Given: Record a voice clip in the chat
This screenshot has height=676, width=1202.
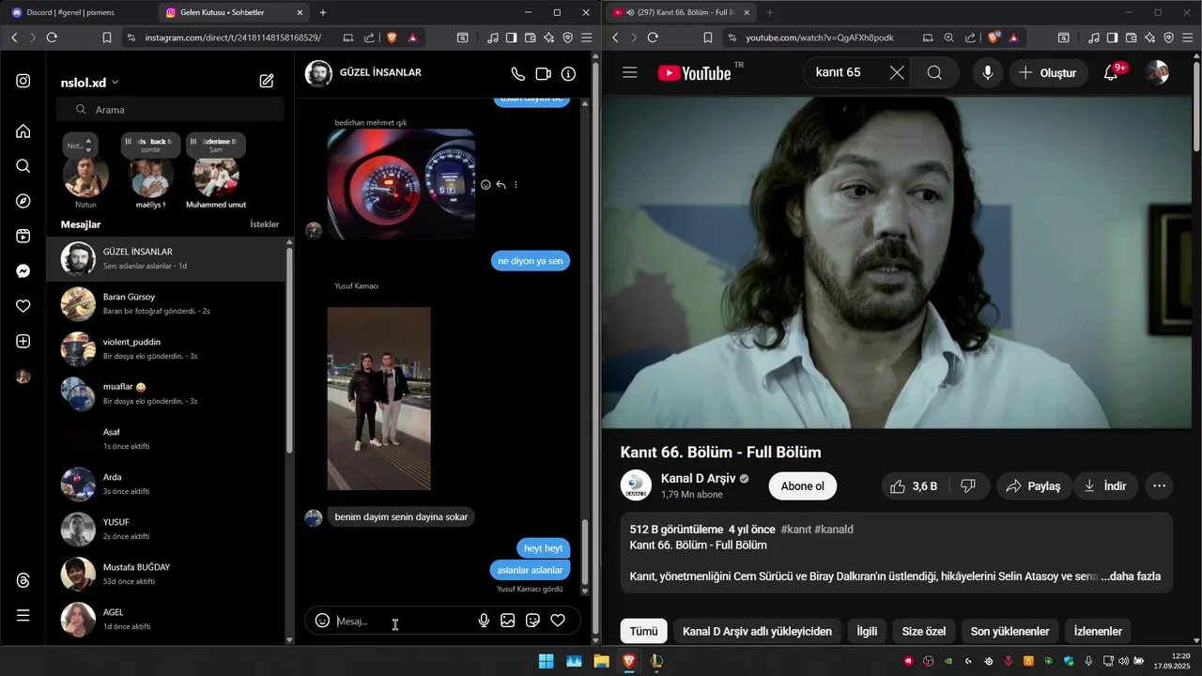Looking at the screenshot, I should (484, 621).
